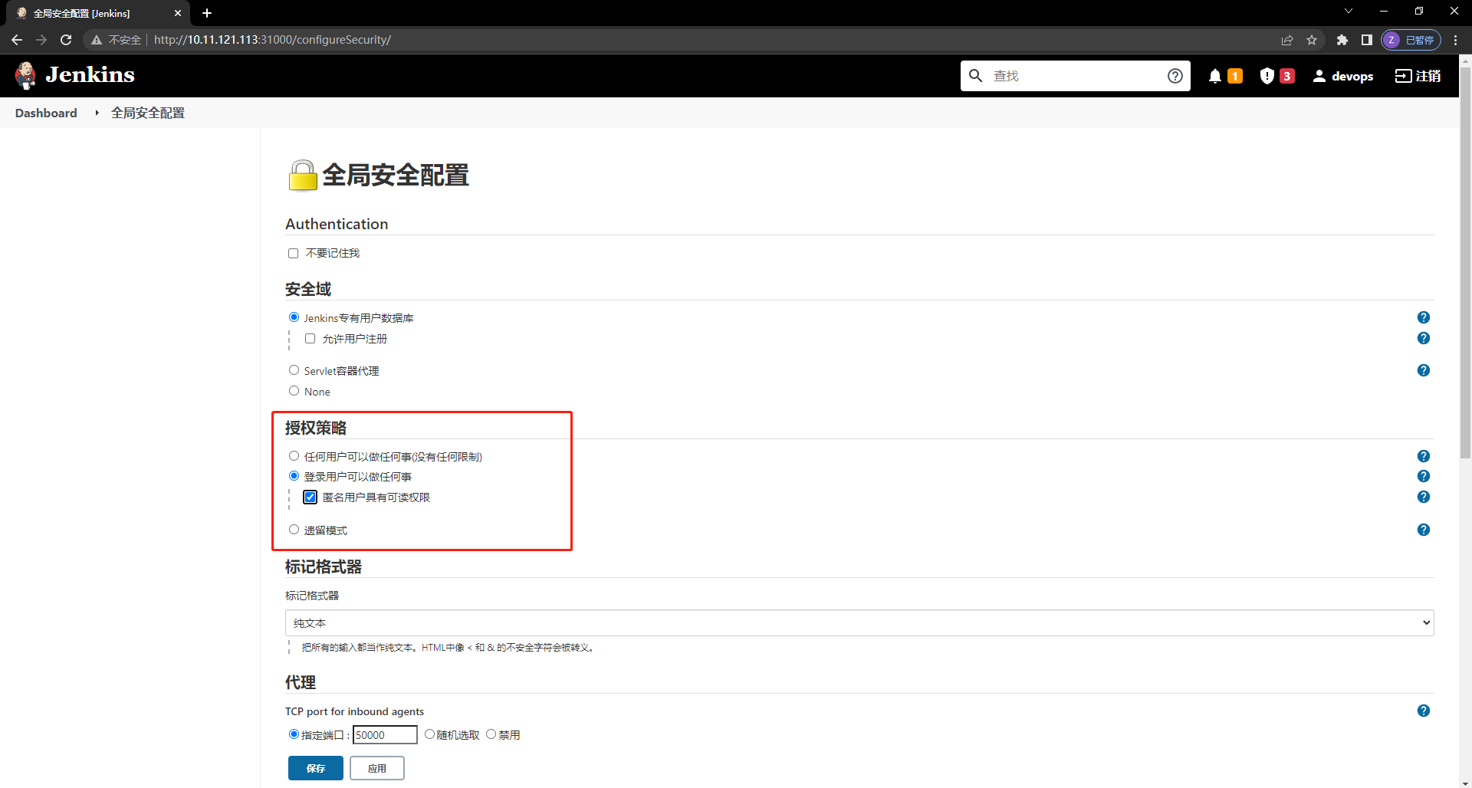Image resolution: width=1472 pixels, height=788 pixels.
Task: Open the Chrome three-dot menu
Action: pos(1455,40)
